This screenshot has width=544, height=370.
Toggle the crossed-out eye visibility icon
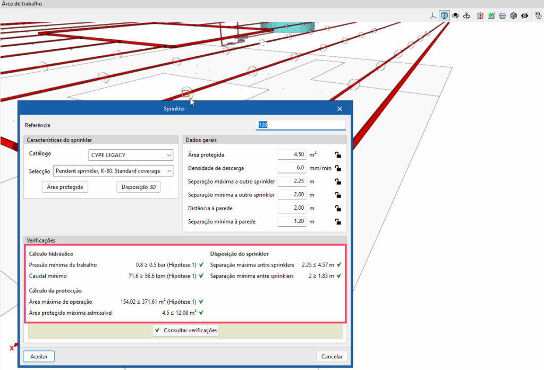524,15
